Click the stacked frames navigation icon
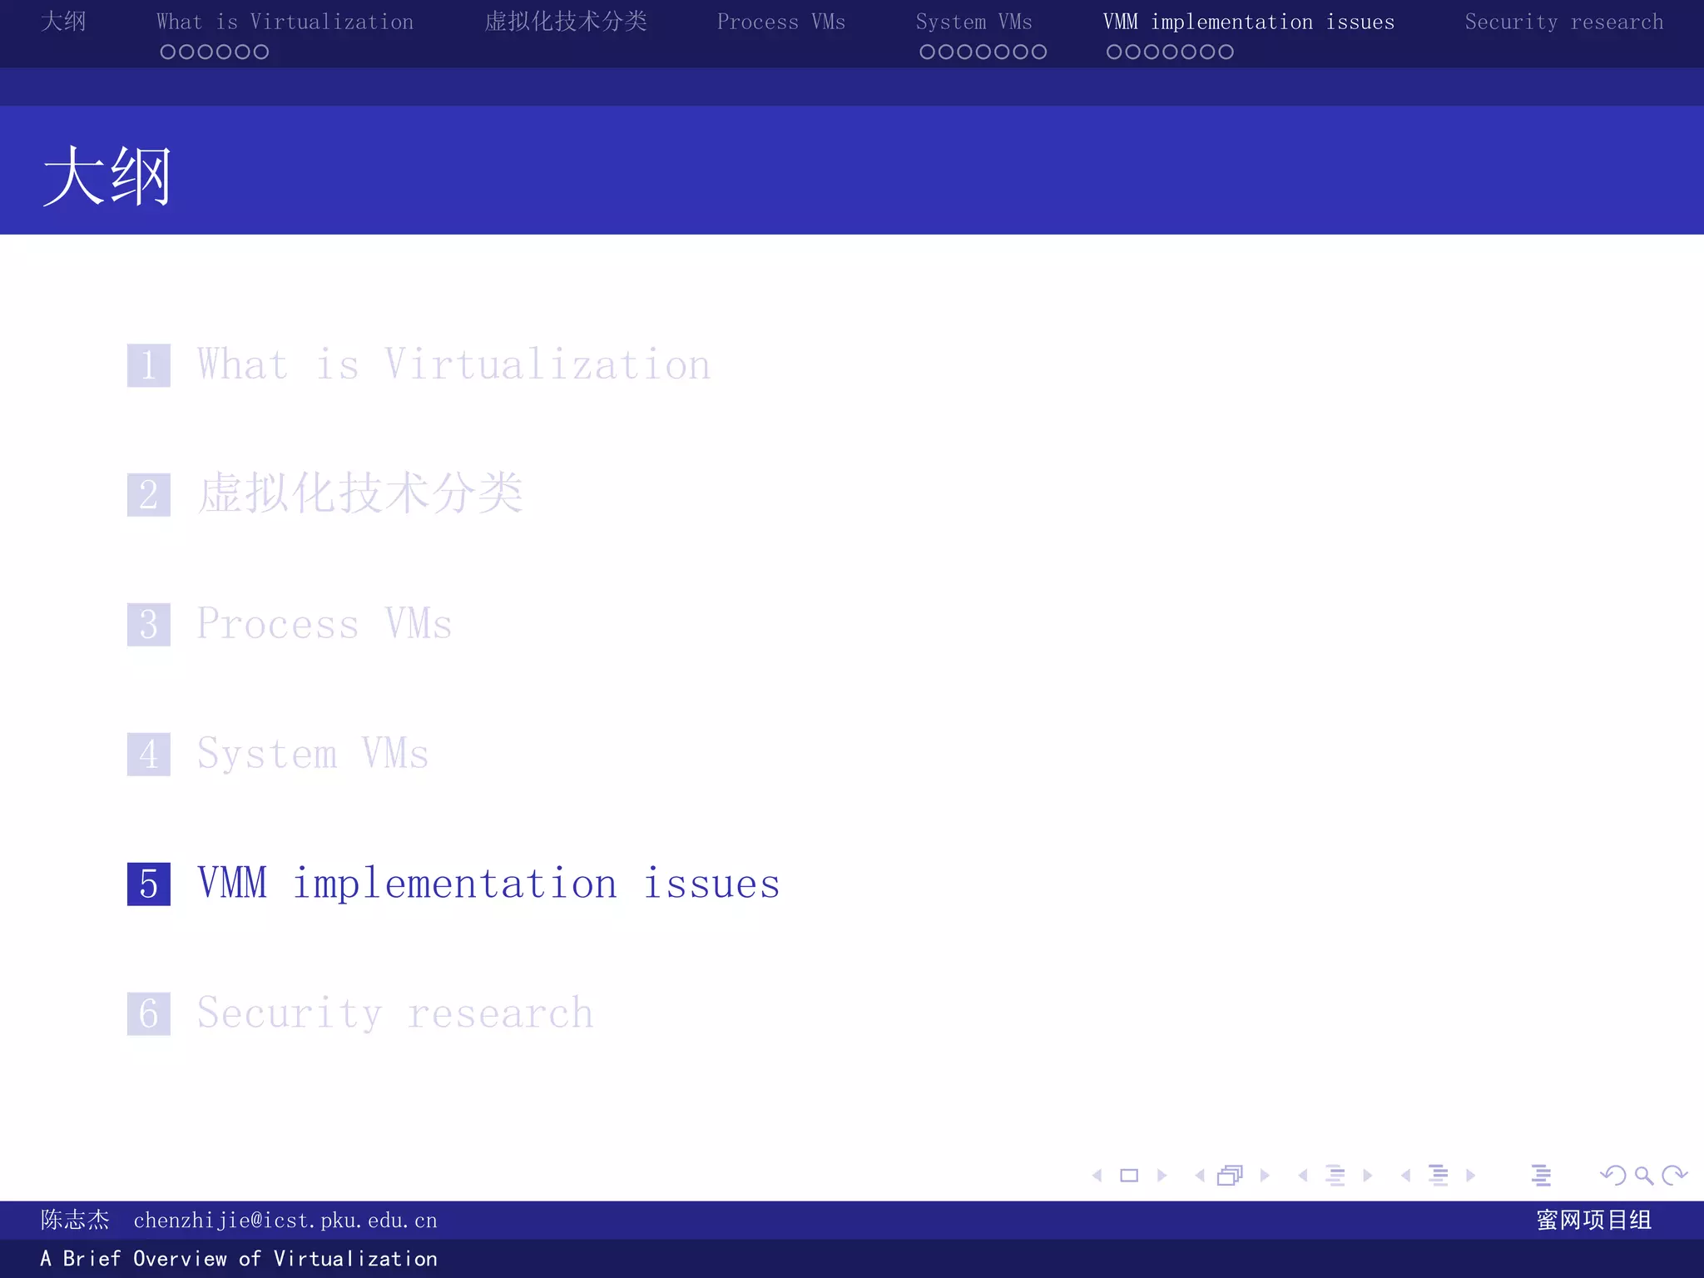Screen dimensions: 1704x1278 pyautogui.click(x=1230, y=1175)
